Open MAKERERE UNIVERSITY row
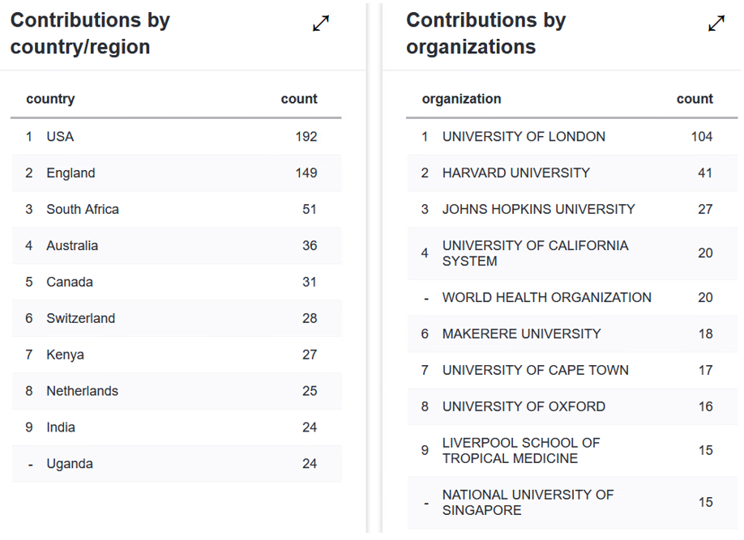Viewport: 744px width, 540px height. [x=522, y=334]
